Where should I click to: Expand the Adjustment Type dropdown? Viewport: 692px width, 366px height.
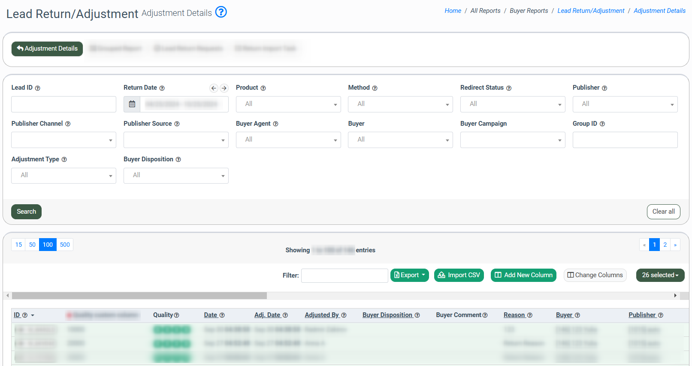pos(63,175)
